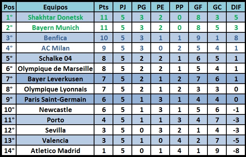
Task: Click the Atletico Madrid team name
Action: click(x=55, y=151)
